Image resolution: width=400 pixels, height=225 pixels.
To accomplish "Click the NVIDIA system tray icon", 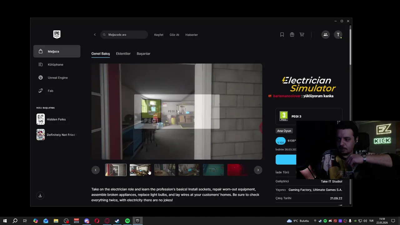I will [x=355, y=221].
